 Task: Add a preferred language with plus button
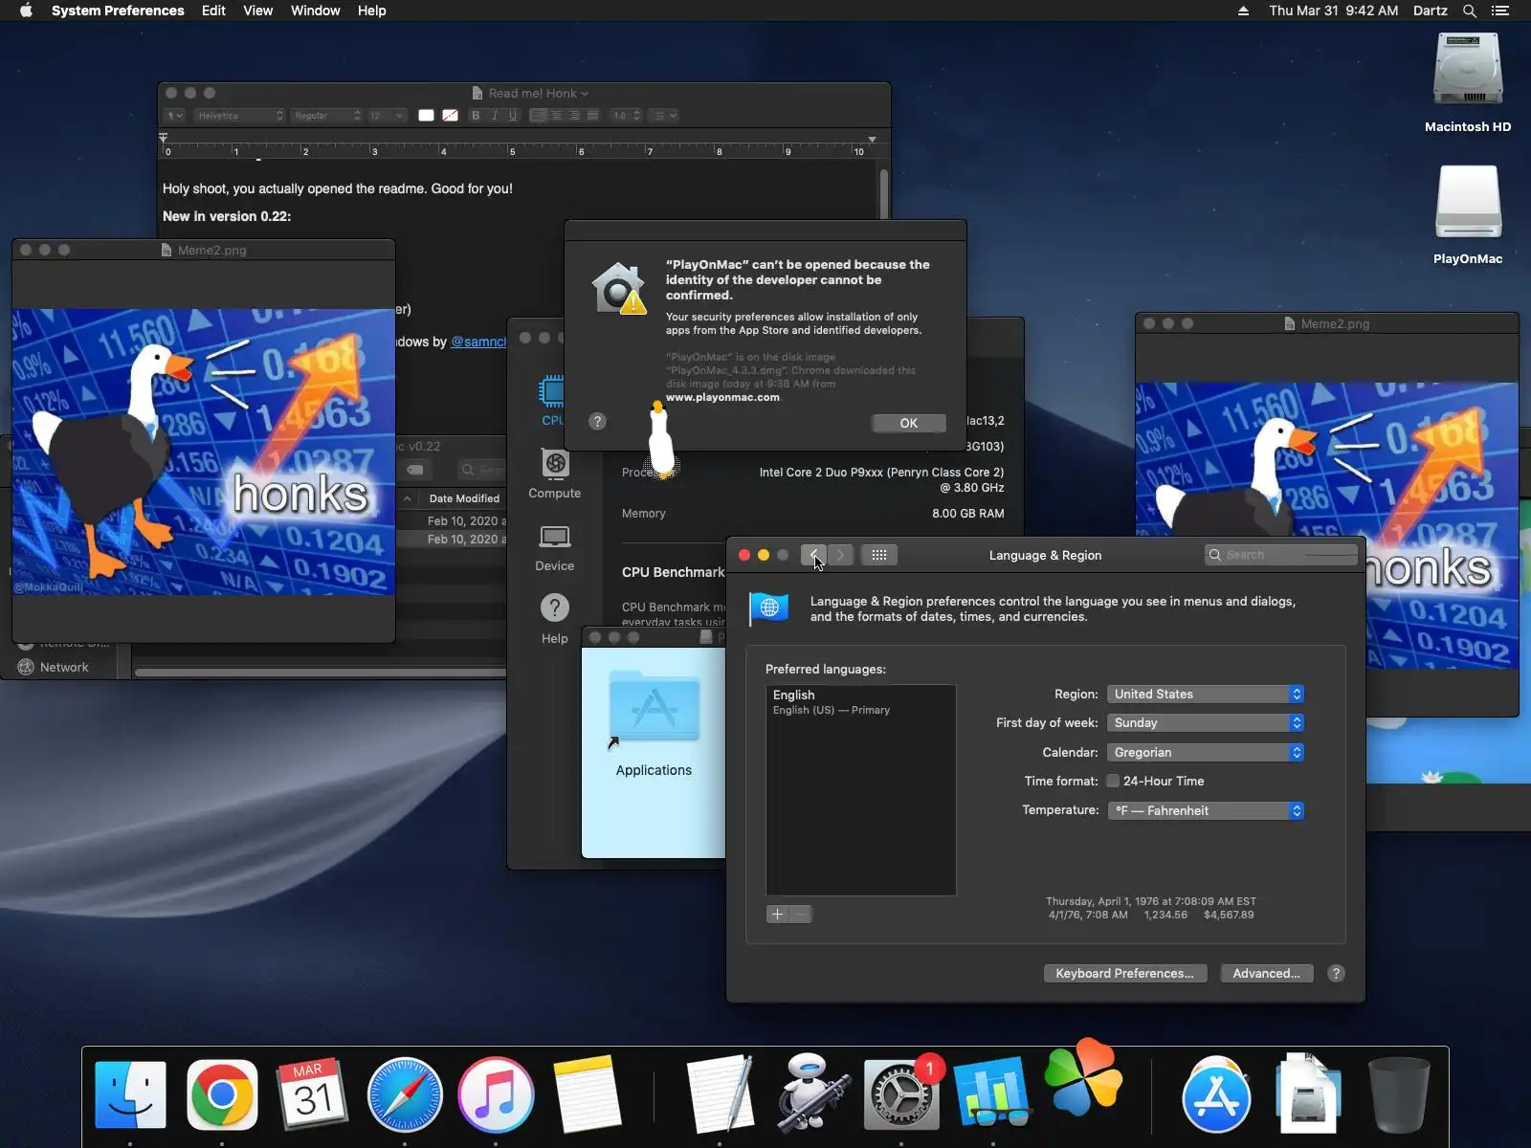point(777,915)
